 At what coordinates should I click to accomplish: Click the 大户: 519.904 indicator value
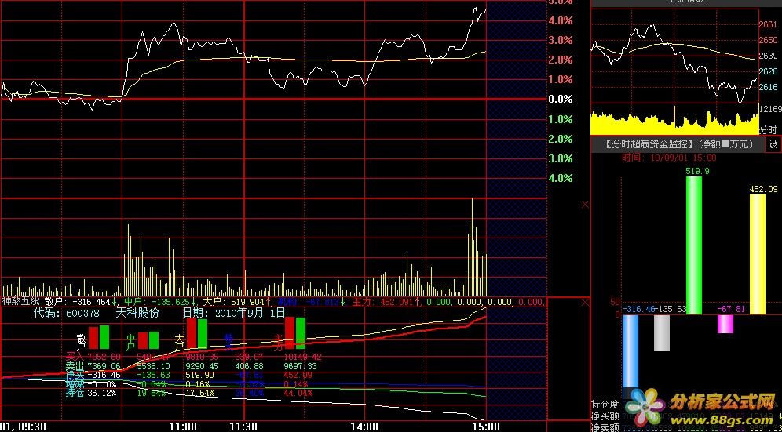coord(234,301)
